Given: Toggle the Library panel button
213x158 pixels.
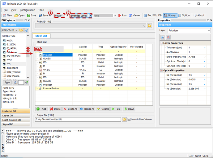Looking at the screenshot, I should click(x=170, y=15).
